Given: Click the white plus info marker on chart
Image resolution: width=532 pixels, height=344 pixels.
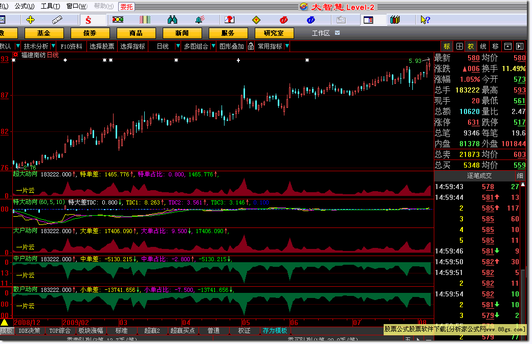Looking at the screenshot, I should [238, 60].
